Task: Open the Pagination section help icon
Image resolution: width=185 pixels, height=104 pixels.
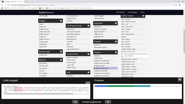Action: (116, 23)
